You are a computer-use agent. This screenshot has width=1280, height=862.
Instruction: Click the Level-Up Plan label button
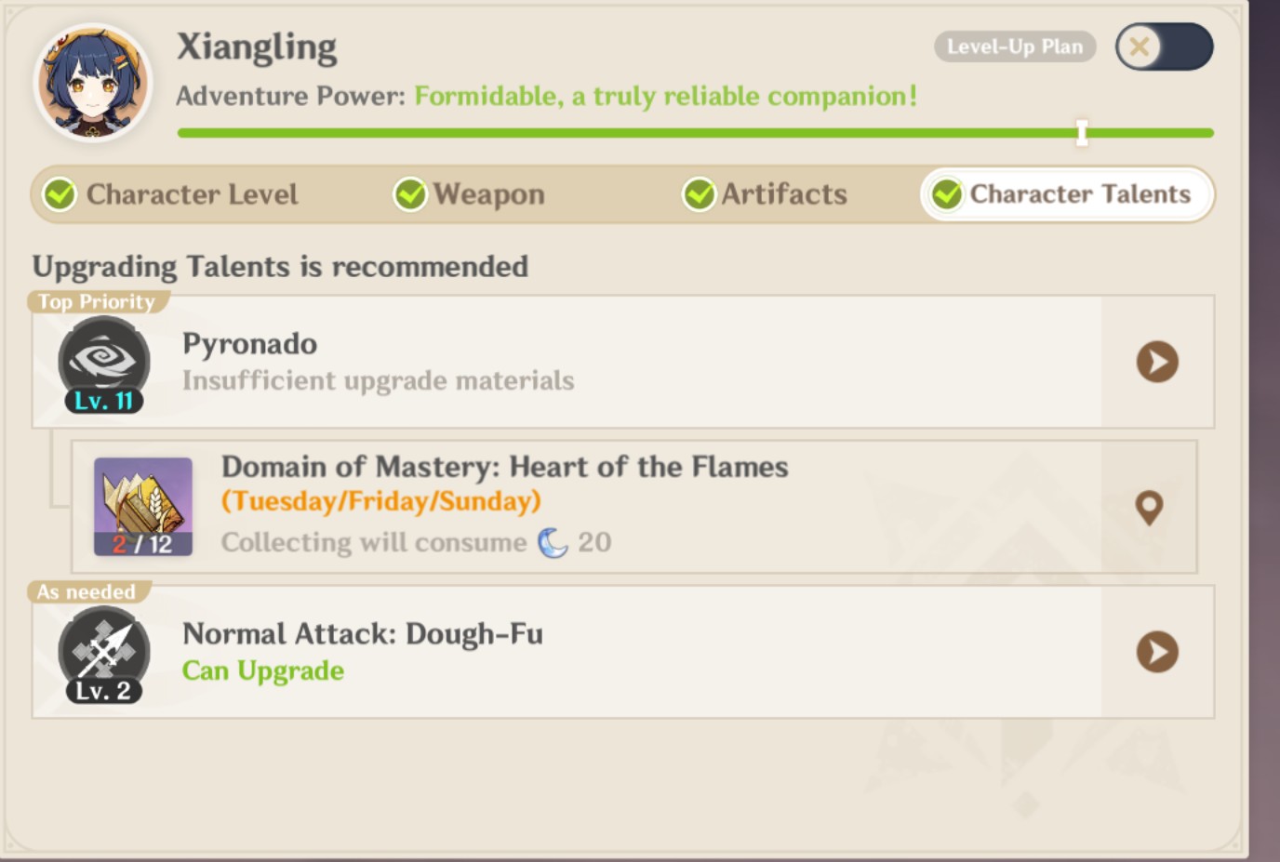point(1015,46)
